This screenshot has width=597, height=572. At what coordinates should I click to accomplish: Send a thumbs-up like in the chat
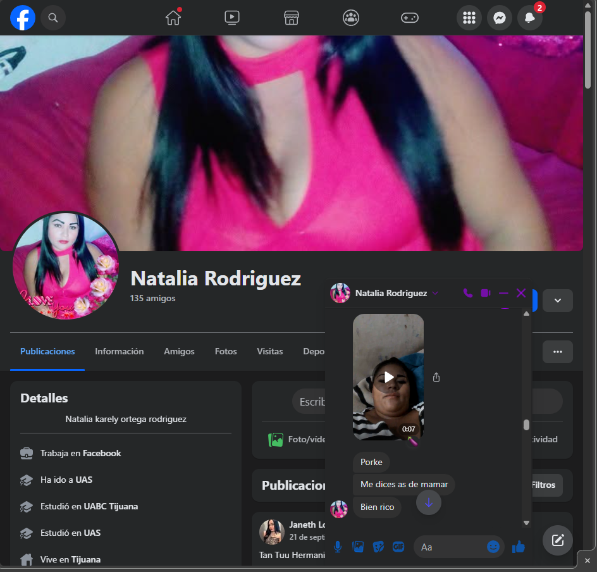click(519, 547)
